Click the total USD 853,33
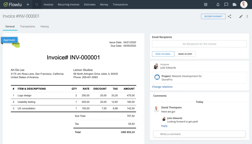Image resolution: width=252 pixels, height=144 pixels. 128,132
